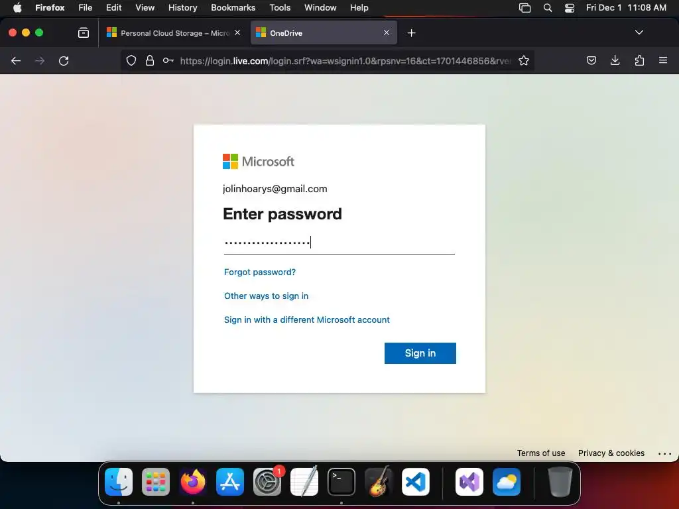The height and width of the screenshot is (509, 679).
Task: Open the Tools menu
Action: tap(280, 8)
